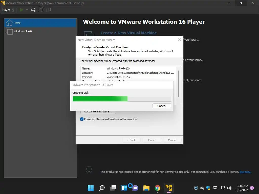
Task: Click Create a New Virtual Machine link
Action: [129, 33]
